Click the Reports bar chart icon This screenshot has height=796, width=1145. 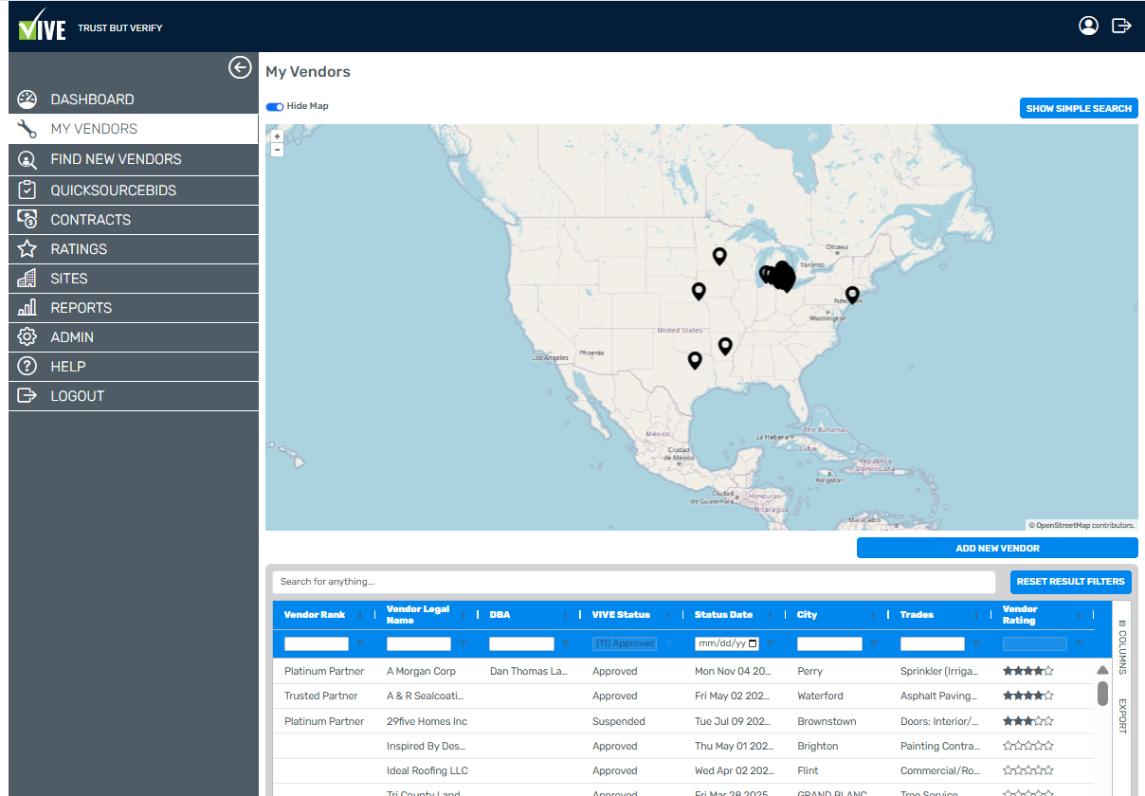pos(27,307)
